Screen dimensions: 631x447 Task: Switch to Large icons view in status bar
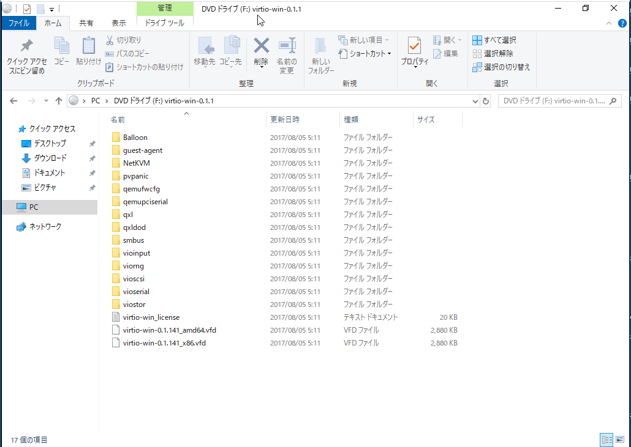coord(620,440)
